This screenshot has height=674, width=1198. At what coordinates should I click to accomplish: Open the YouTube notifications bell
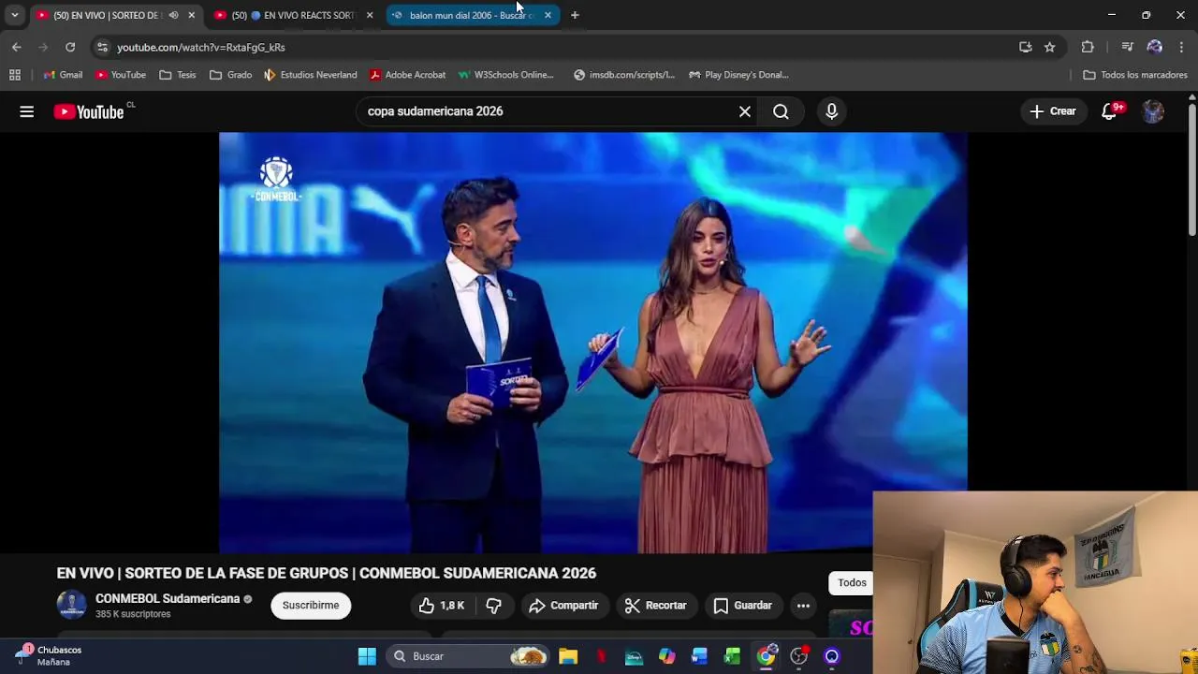(1111, 111)
